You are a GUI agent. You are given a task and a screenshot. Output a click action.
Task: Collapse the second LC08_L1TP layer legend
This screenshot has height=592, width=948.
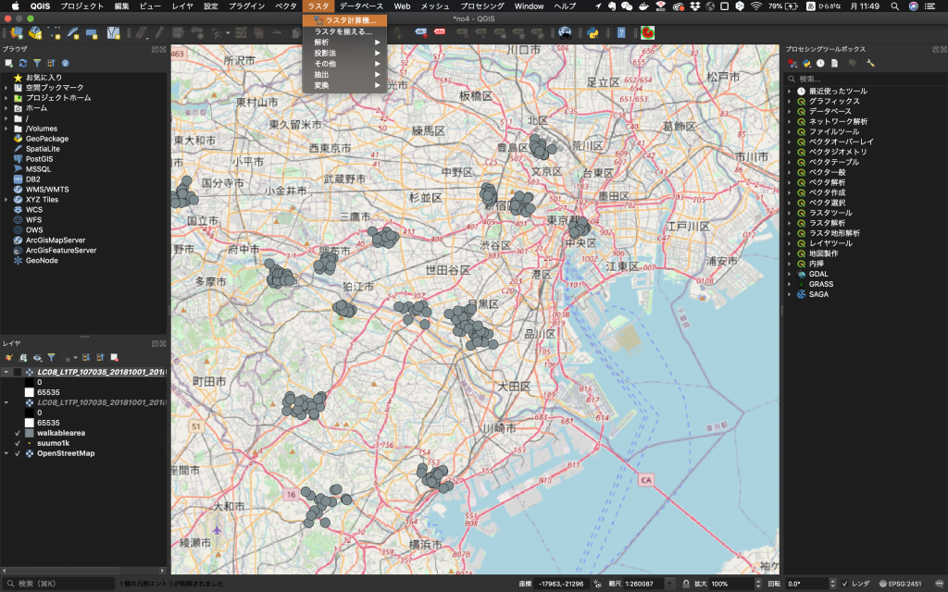[x=6, y=402]
